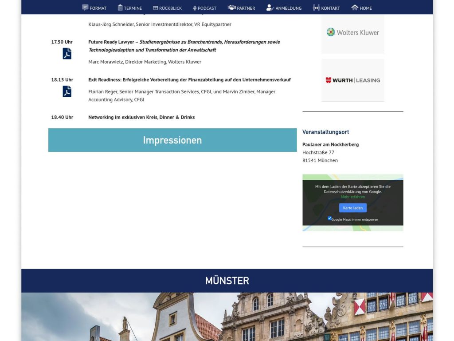Click the Wolters Kluwer partner logo

coord(352,32)
